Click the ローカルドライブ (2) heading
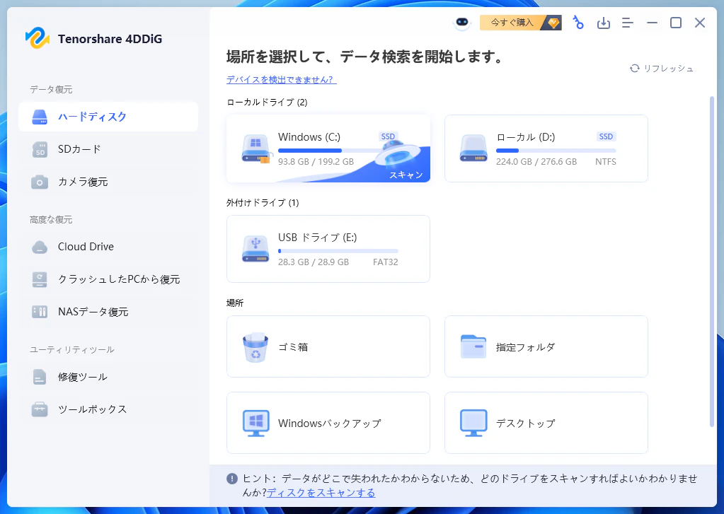Screen dimensions: 724x514 tap(267, 103)
